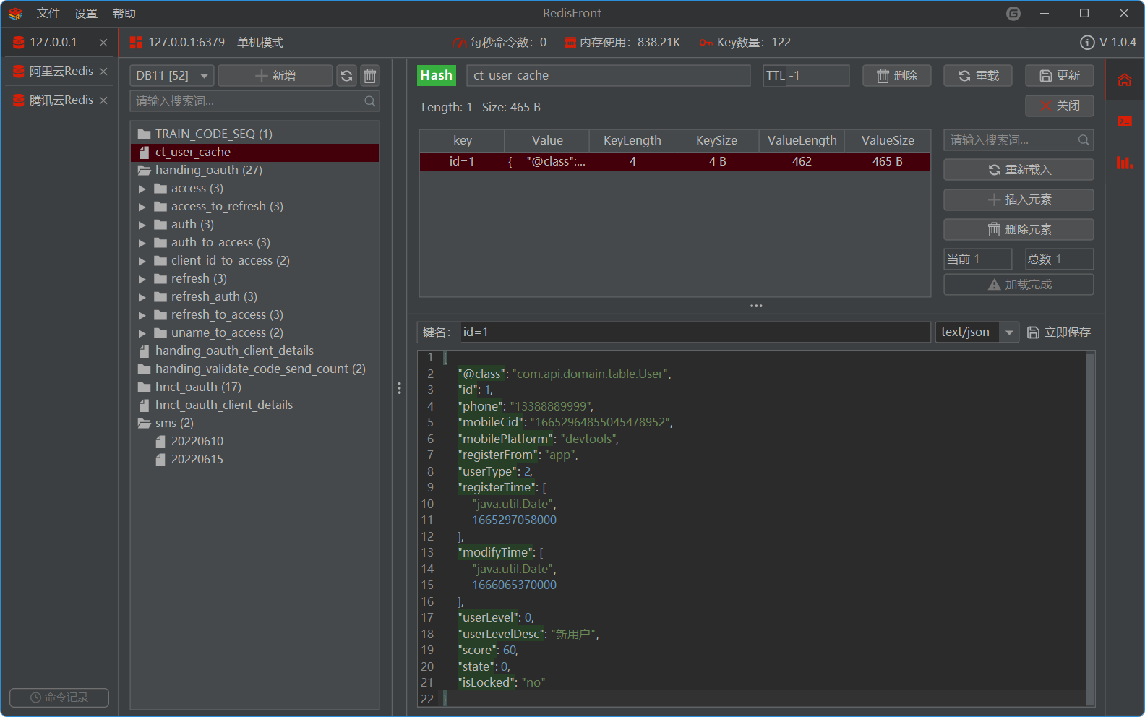This screenshot has height=717, width=1145.
Task: Open the terminal console icon in right sidebar
Action: pyautogui.click(x=1124, y=121)
